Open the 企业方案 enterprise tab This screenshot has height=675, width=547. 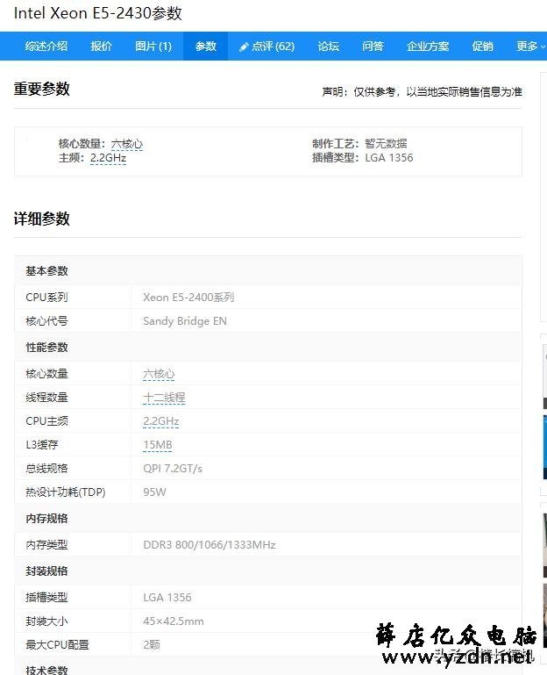coord(428,46)
